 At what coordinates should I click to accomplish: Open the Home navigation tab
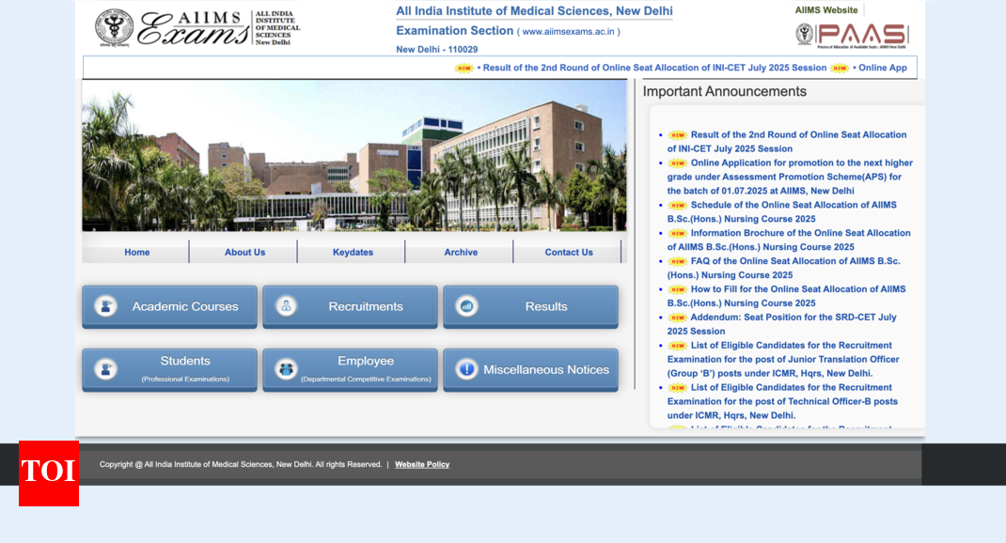[x=137, y=252]
